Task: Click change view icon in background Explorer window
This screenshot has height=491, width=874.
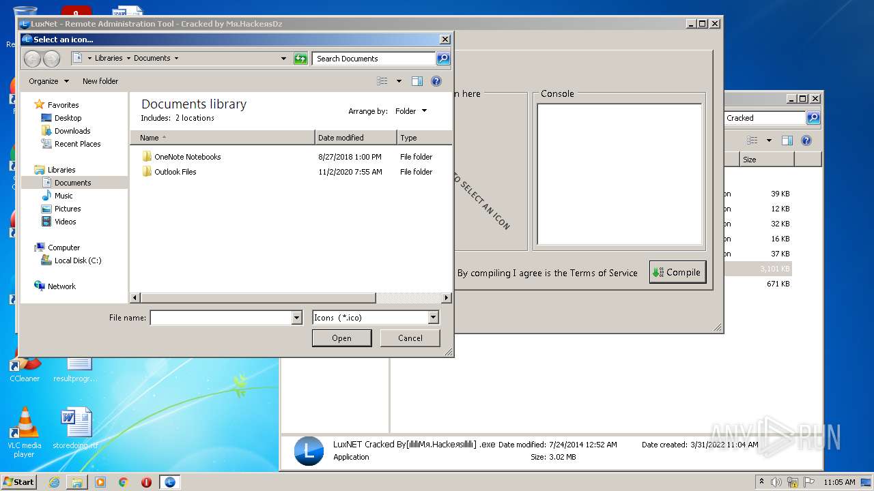Action: coord(752,140)
